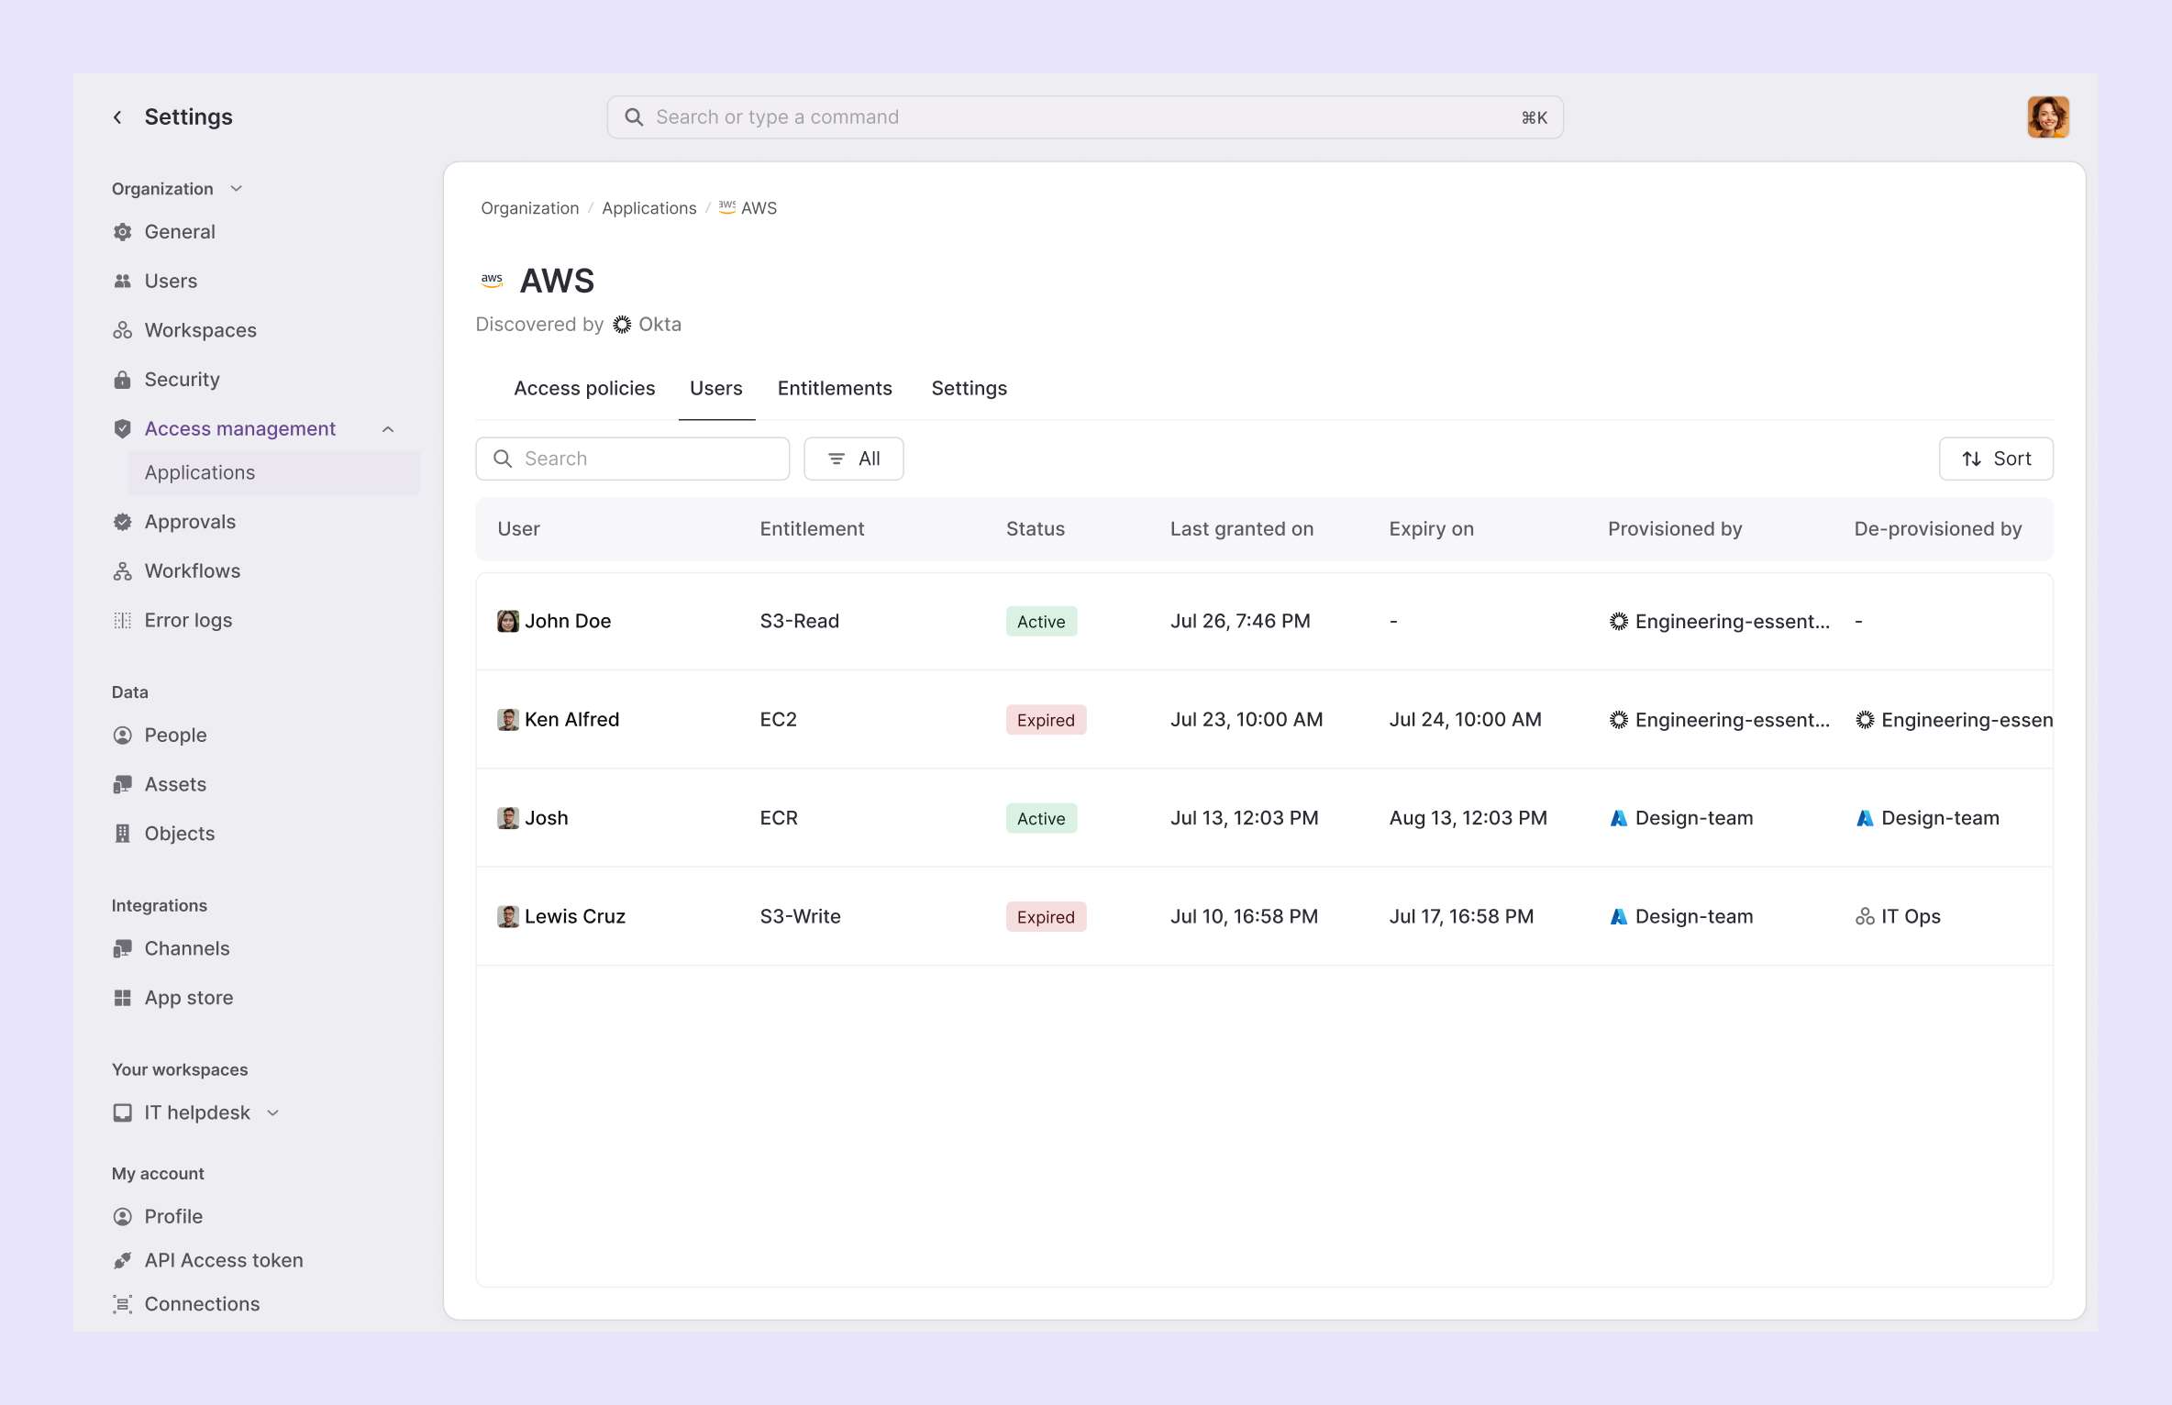Viewport: 2172px width, 1405px height.
Task: Open the Error logs page
Action: tap(188, 620)
